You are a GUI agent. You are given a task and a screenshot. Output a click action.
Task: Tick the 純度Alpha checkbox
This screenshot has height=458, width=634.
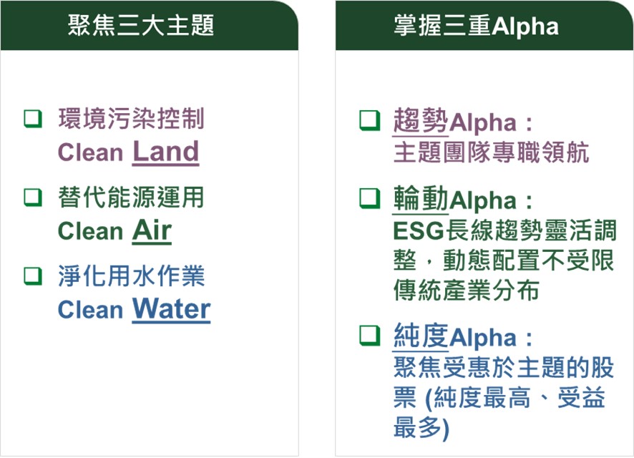coord(370,336)
